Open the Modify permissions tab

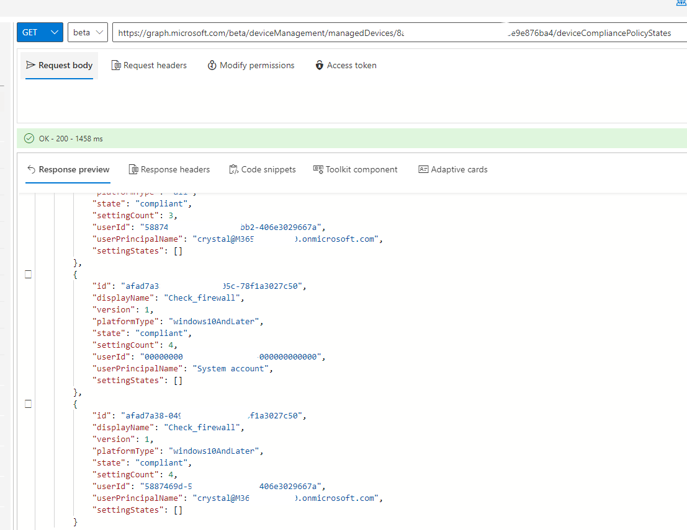(x=251, y=65)
